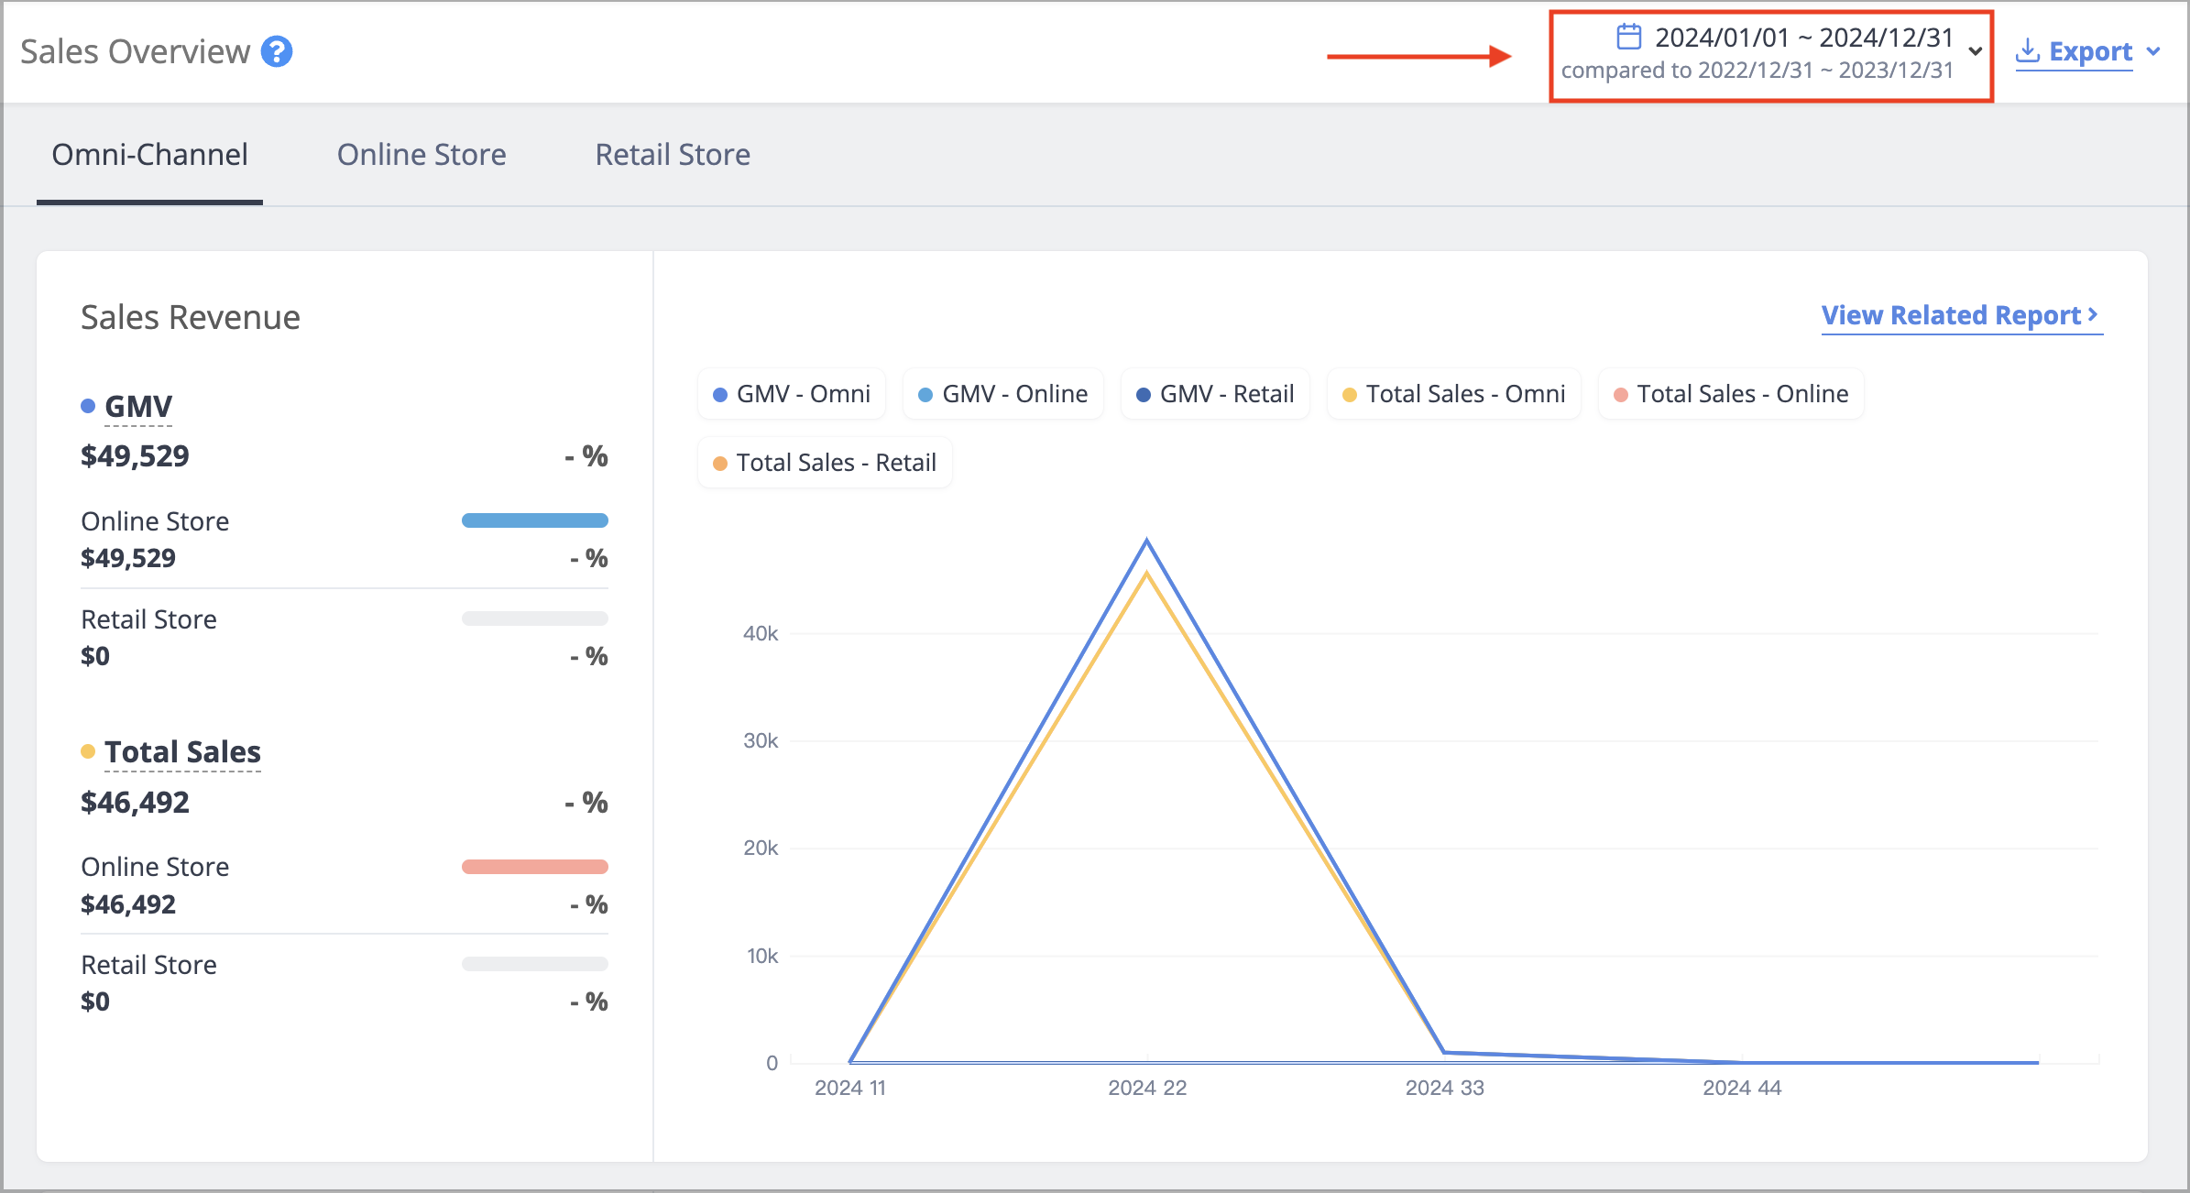Click the Export download icon
Image resolution: width=2190 pixels, height=1193 pixels.
coord(2028,51)
